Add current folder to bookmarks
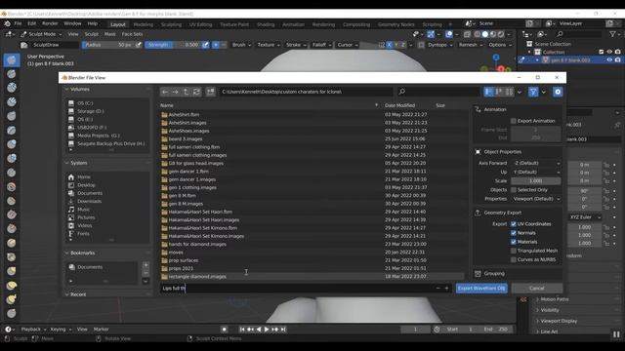Screen dimensions: 625x351 pyautogui.click(x=146, y=265)
